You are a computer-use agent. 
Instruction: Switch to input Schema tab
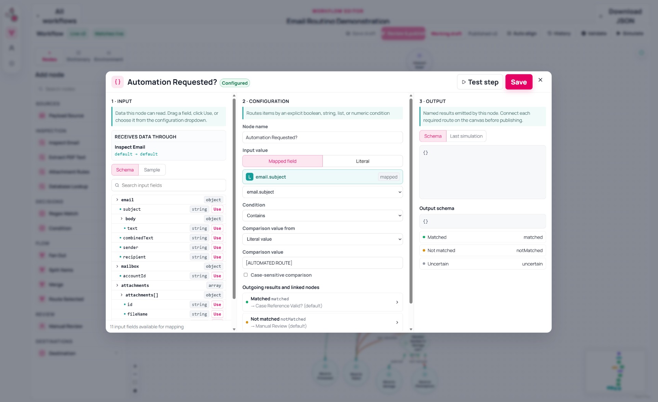pos(125,170)
